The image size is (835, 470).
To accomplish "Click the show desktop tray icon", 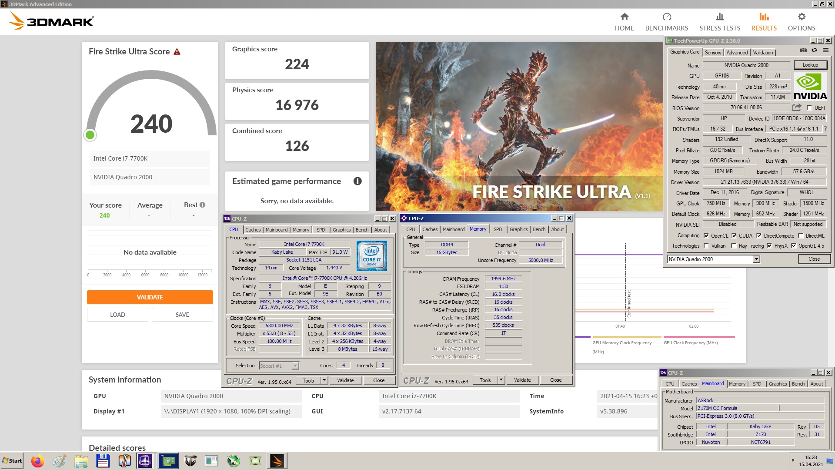I will (829, 461).
